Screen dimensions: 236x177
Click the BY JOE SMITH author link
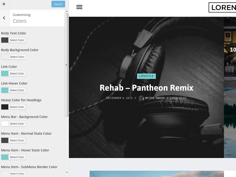tap(155, 98)
